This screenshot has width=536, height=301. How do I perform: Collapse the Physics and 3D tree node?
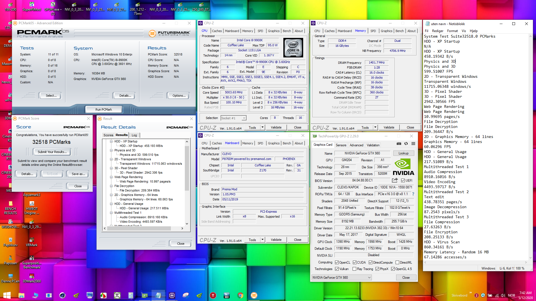point(111,150)
